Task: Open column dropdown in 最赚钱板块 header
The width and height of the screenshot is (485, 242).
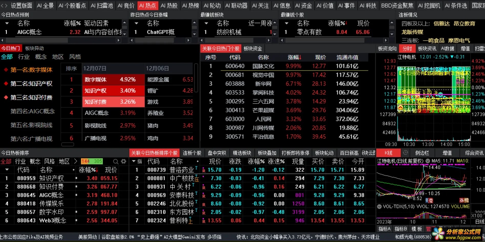Action: click(x=206, y=23)
